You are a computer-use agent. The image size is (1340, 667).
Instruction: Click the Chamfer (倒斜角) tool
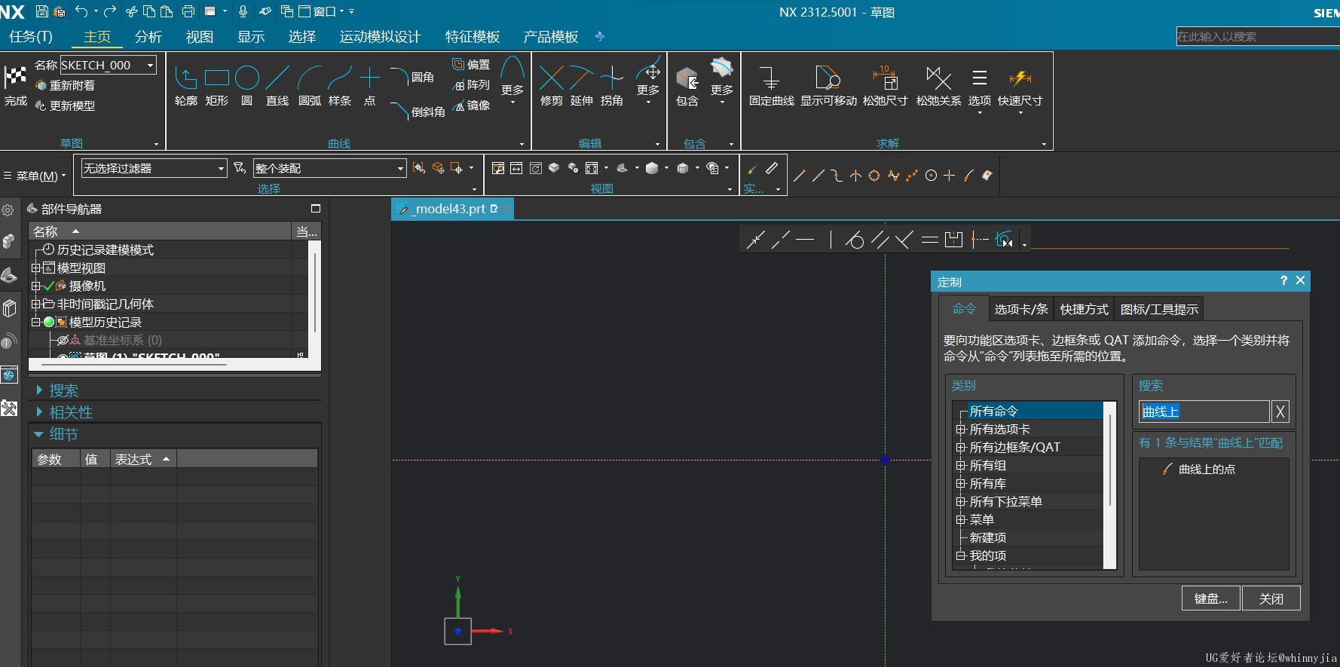(418, 112)
